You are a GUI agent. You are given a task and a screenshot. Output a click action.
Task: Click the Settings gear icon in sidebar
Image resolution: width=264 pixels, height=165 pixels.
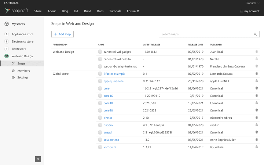[13, 77]
